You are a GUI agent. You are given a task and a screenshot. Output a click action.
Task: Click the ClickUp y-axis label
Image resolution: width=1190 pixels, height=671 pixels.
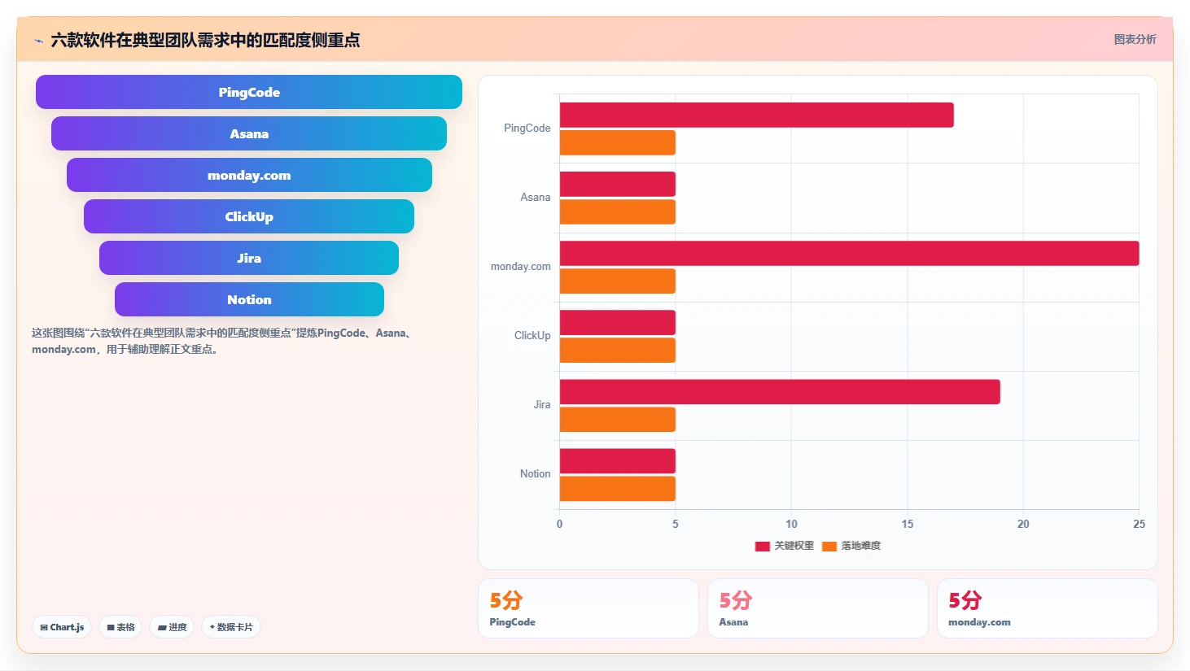point(532,335)
